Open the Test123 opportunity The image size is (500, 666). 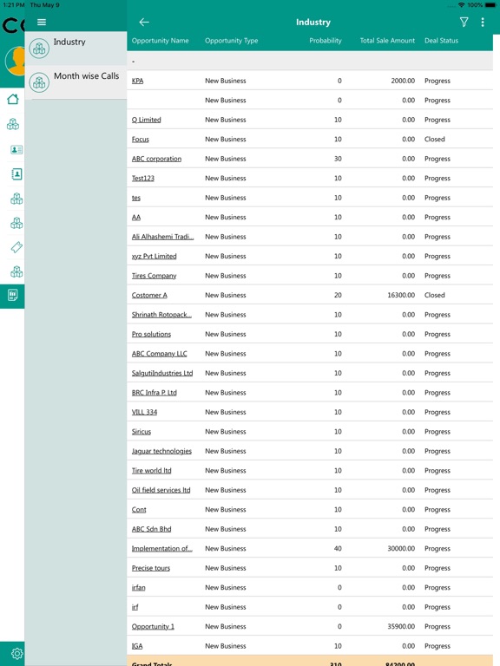[x=143, y=179]
